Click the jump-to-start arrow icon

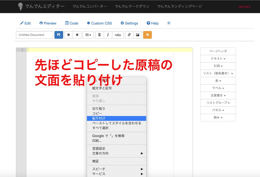tap(69, 35)
